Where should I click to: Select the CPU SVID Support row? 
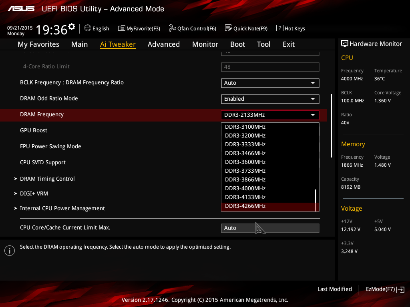42,163
